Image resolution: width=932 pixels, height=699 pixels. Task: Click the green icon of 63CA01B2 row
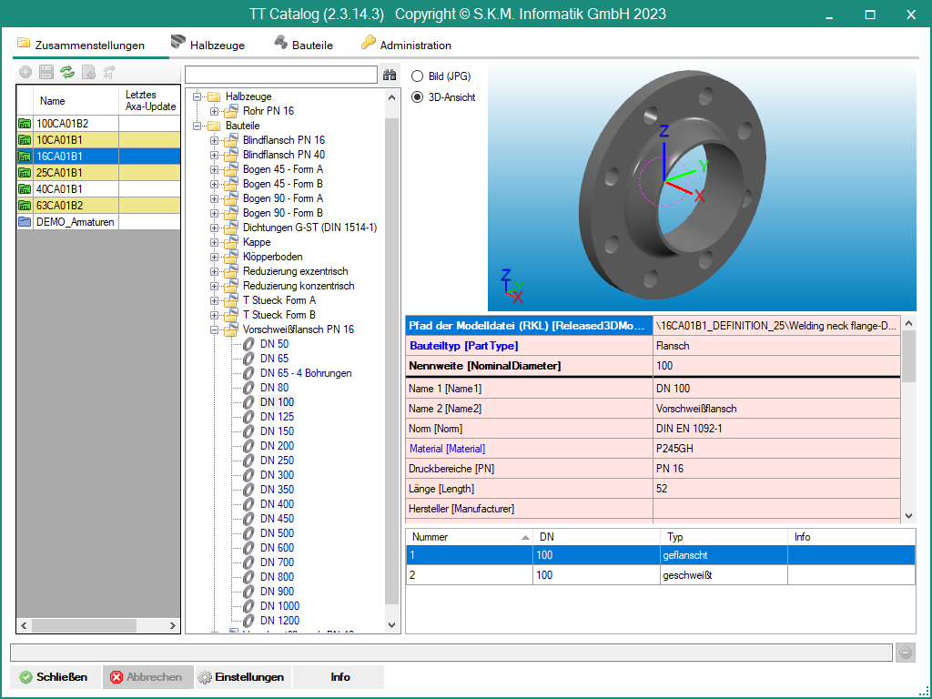coord(25,206)
